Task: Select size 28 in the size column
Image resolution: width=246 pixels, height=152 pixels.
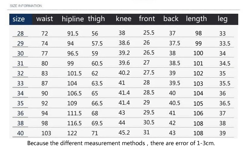Action: click(x=20, y=33)
